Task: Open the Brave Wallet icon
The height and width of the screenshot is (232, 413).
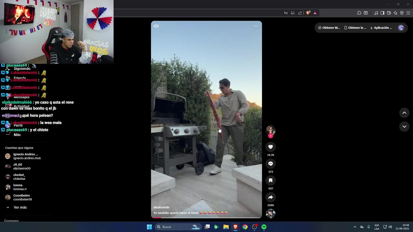Action: click(x=389, y=13)
